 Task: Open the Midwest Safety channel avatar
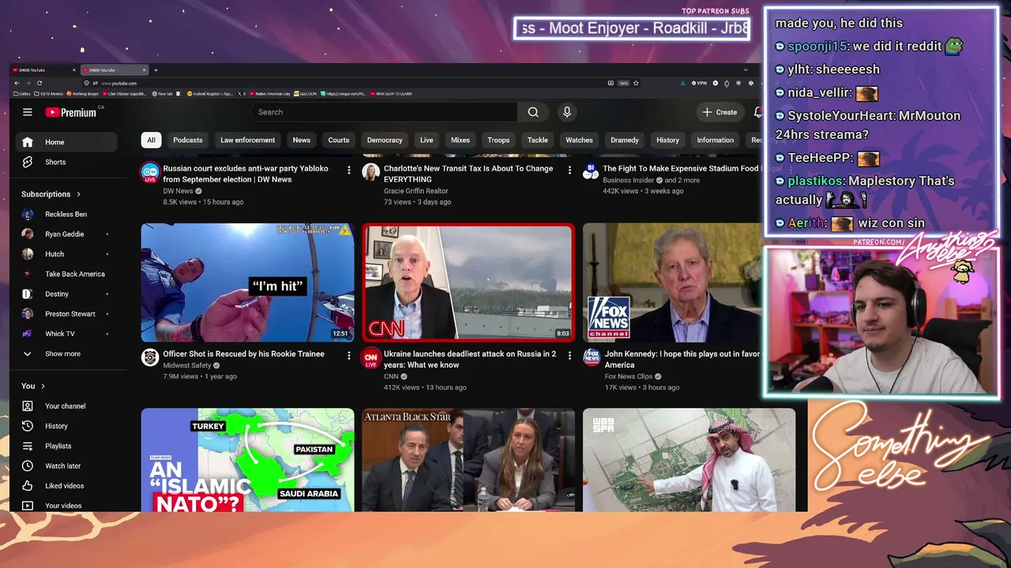point(150,357)
